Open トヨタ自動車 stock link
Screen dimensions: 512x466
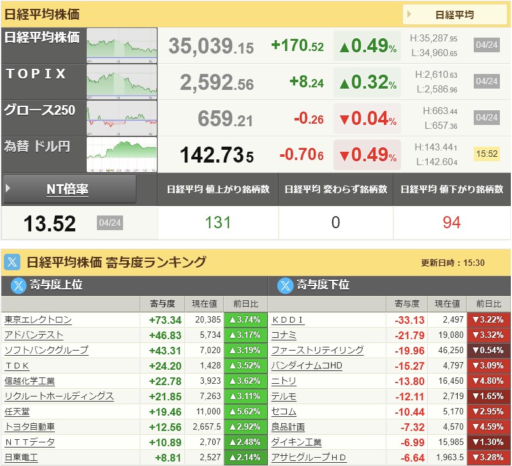[30, 427]
